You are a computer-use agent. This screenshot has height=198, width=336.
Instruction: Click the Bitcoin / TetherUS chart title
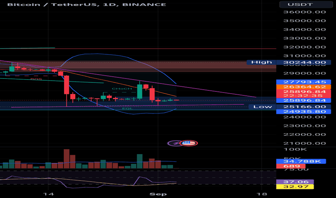pos(87,4)
